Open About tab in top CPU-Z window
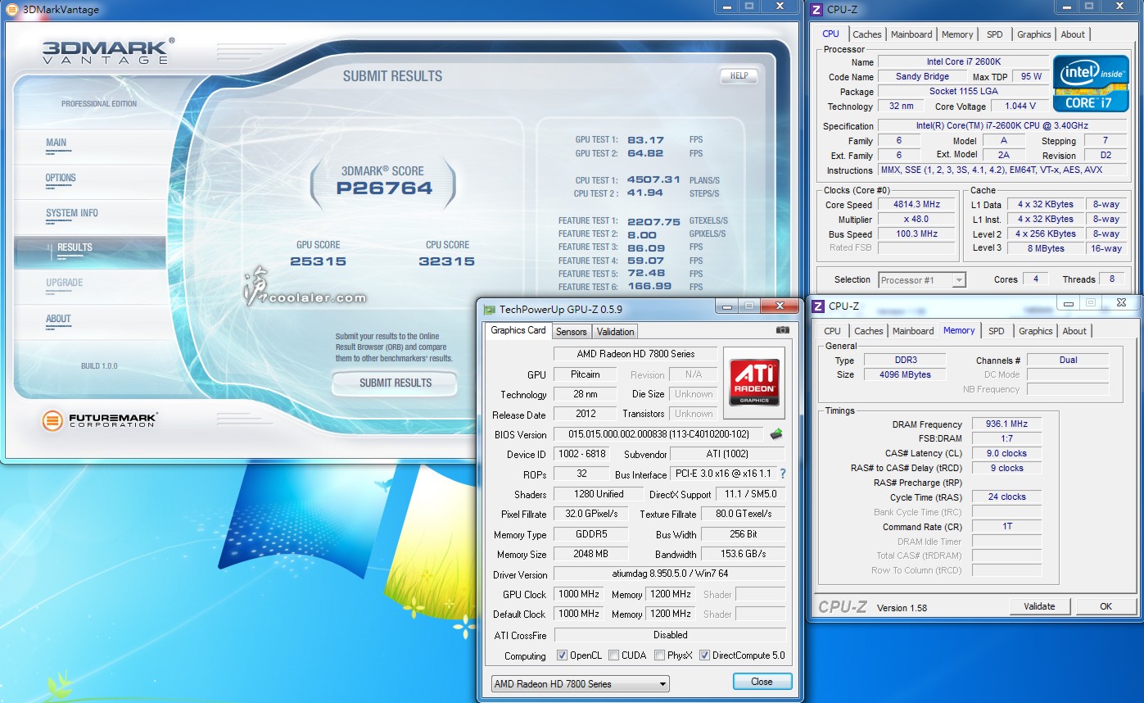This screenshot has height=703, width=1144. (1073, 34)
